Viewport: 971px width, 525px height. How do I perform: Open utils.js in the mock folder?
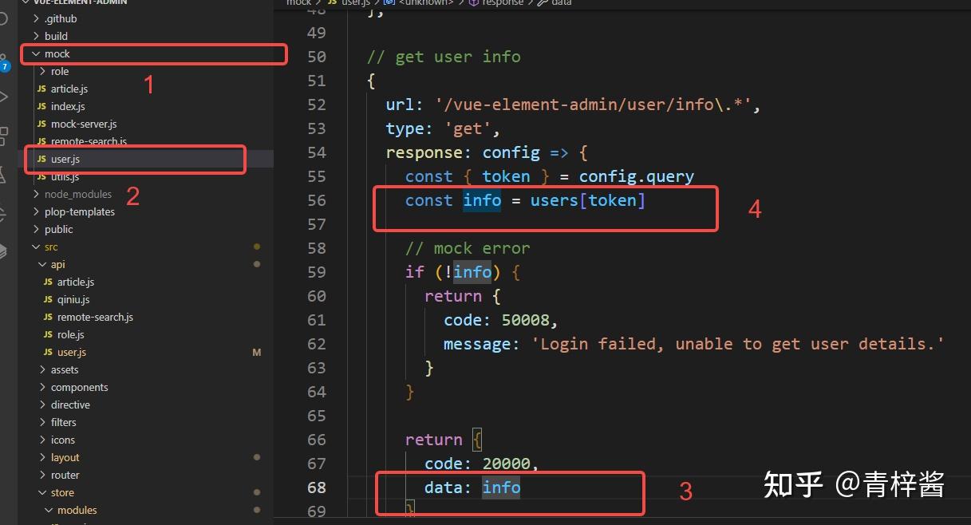pyautogui.click(x=65, y=176)
